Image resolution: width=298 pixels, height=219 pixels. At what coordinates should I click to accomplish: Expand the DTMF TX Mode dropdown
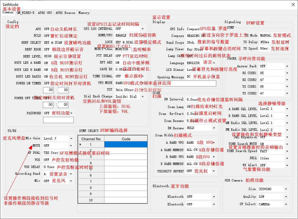(287, 35)
